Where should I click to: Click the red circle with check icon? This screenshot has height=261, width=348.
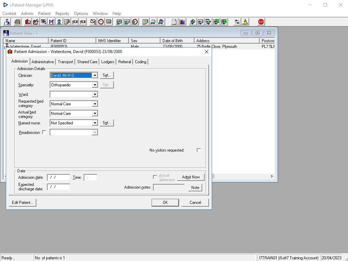[x=135, y=22]
